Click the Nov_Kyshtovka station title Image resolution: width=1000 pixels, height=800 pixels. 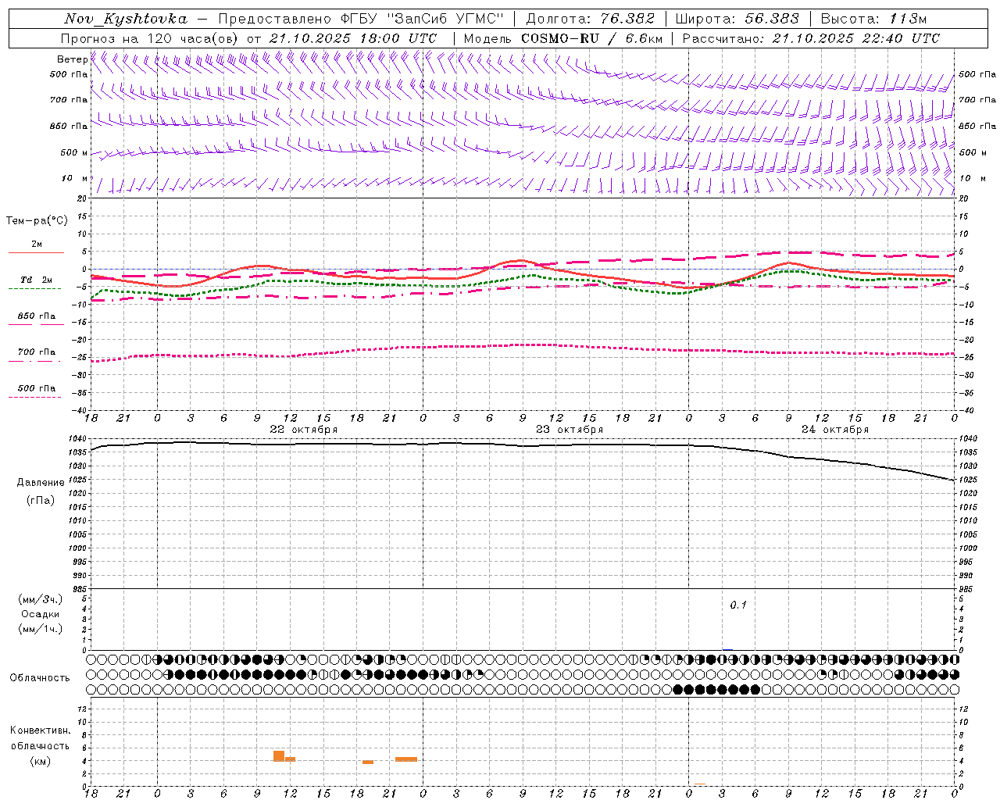click(x=126, y=19)
